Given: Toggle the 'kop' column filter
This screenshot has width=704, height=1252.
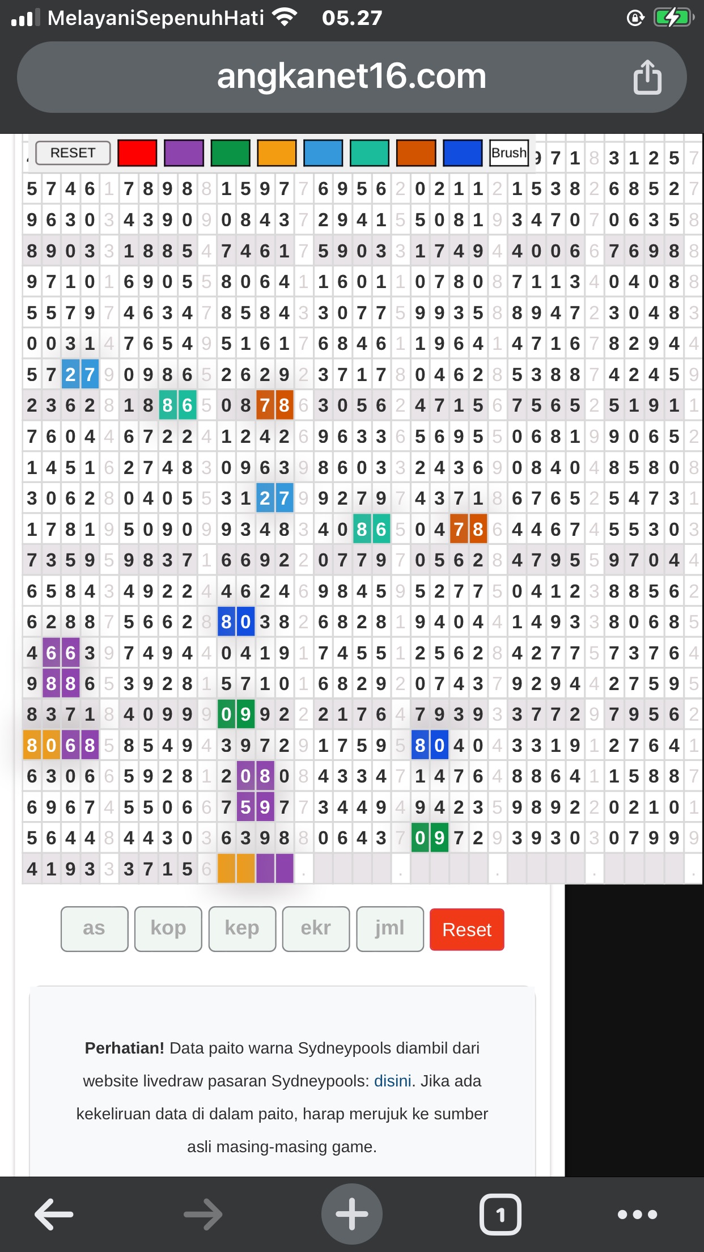Looking at the screenshot, I should click(168, 929).
